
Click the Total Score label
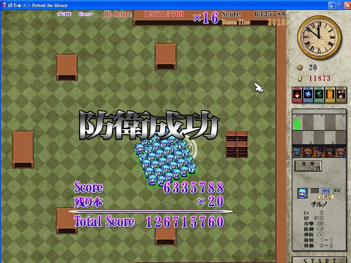tap(104, 222)
